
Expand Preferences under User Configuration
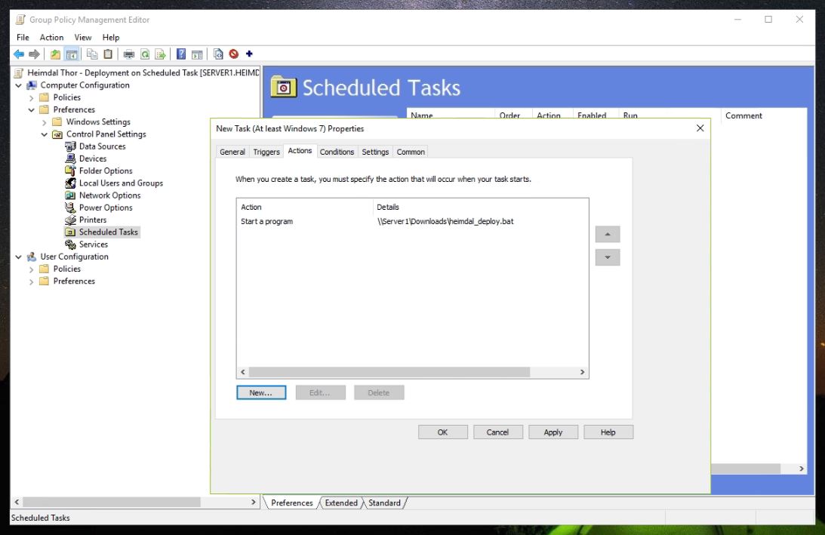point(31,281)
